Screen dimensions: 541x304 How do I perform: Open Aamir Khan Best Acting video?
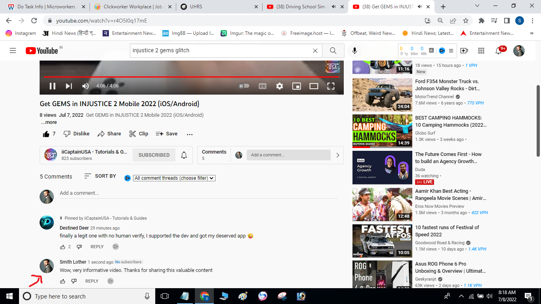coord(382,204)
